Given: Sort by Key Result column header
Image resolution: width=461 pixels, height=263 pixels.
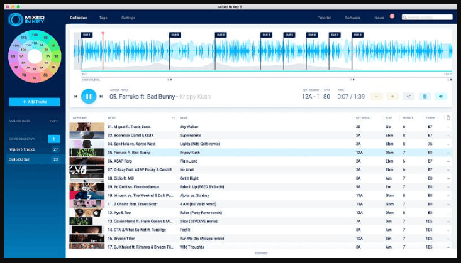Looking at the screenshot, I should pyautogui.click(x=364, y=118).
